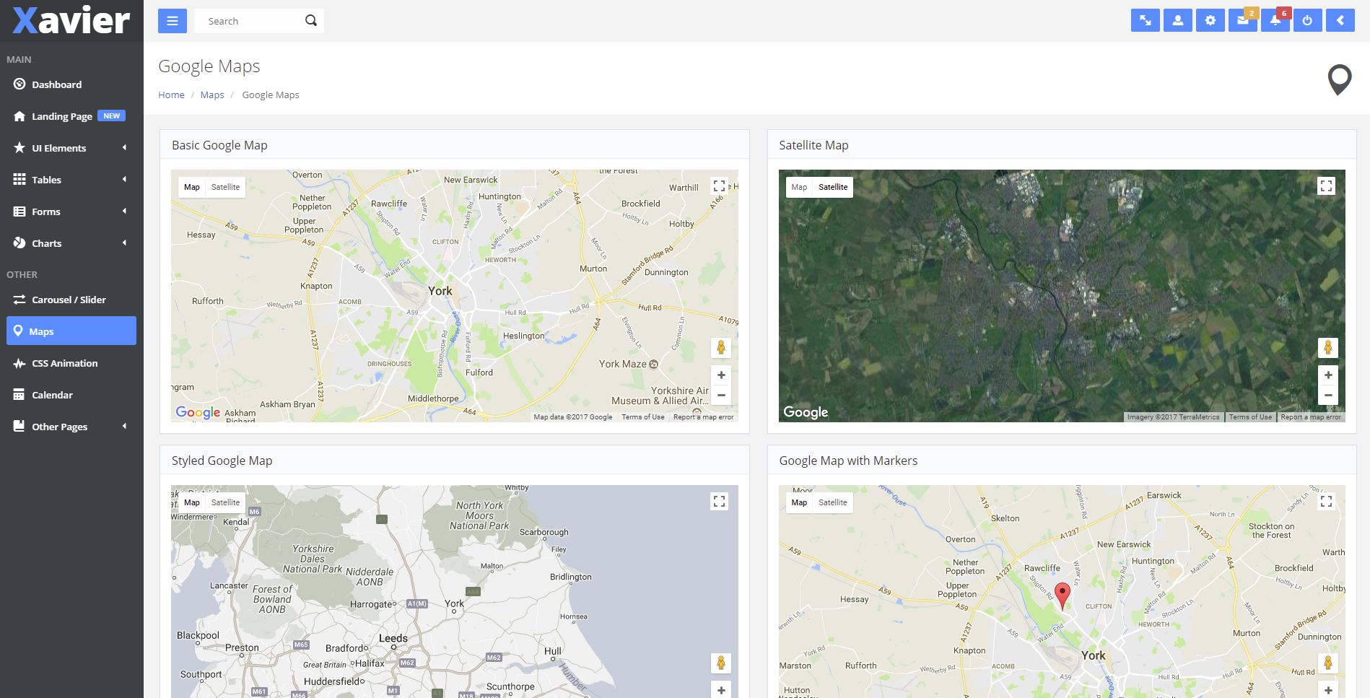Open fullscreen view on the Basic Google Map
Viewport: 1370px width, 698px height.
(x=719, y=186)
